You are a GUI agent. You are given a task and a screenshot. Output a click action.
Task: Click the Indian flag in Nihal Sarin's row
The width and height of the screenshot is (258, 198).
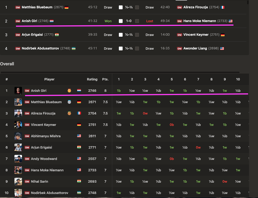(79, 181)
